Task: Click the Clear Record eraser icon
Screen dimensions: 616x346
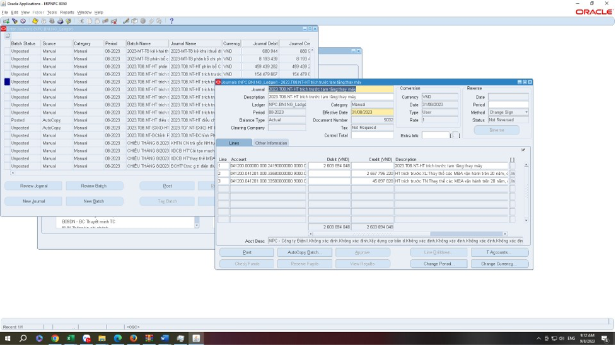Action: (106, 21)
